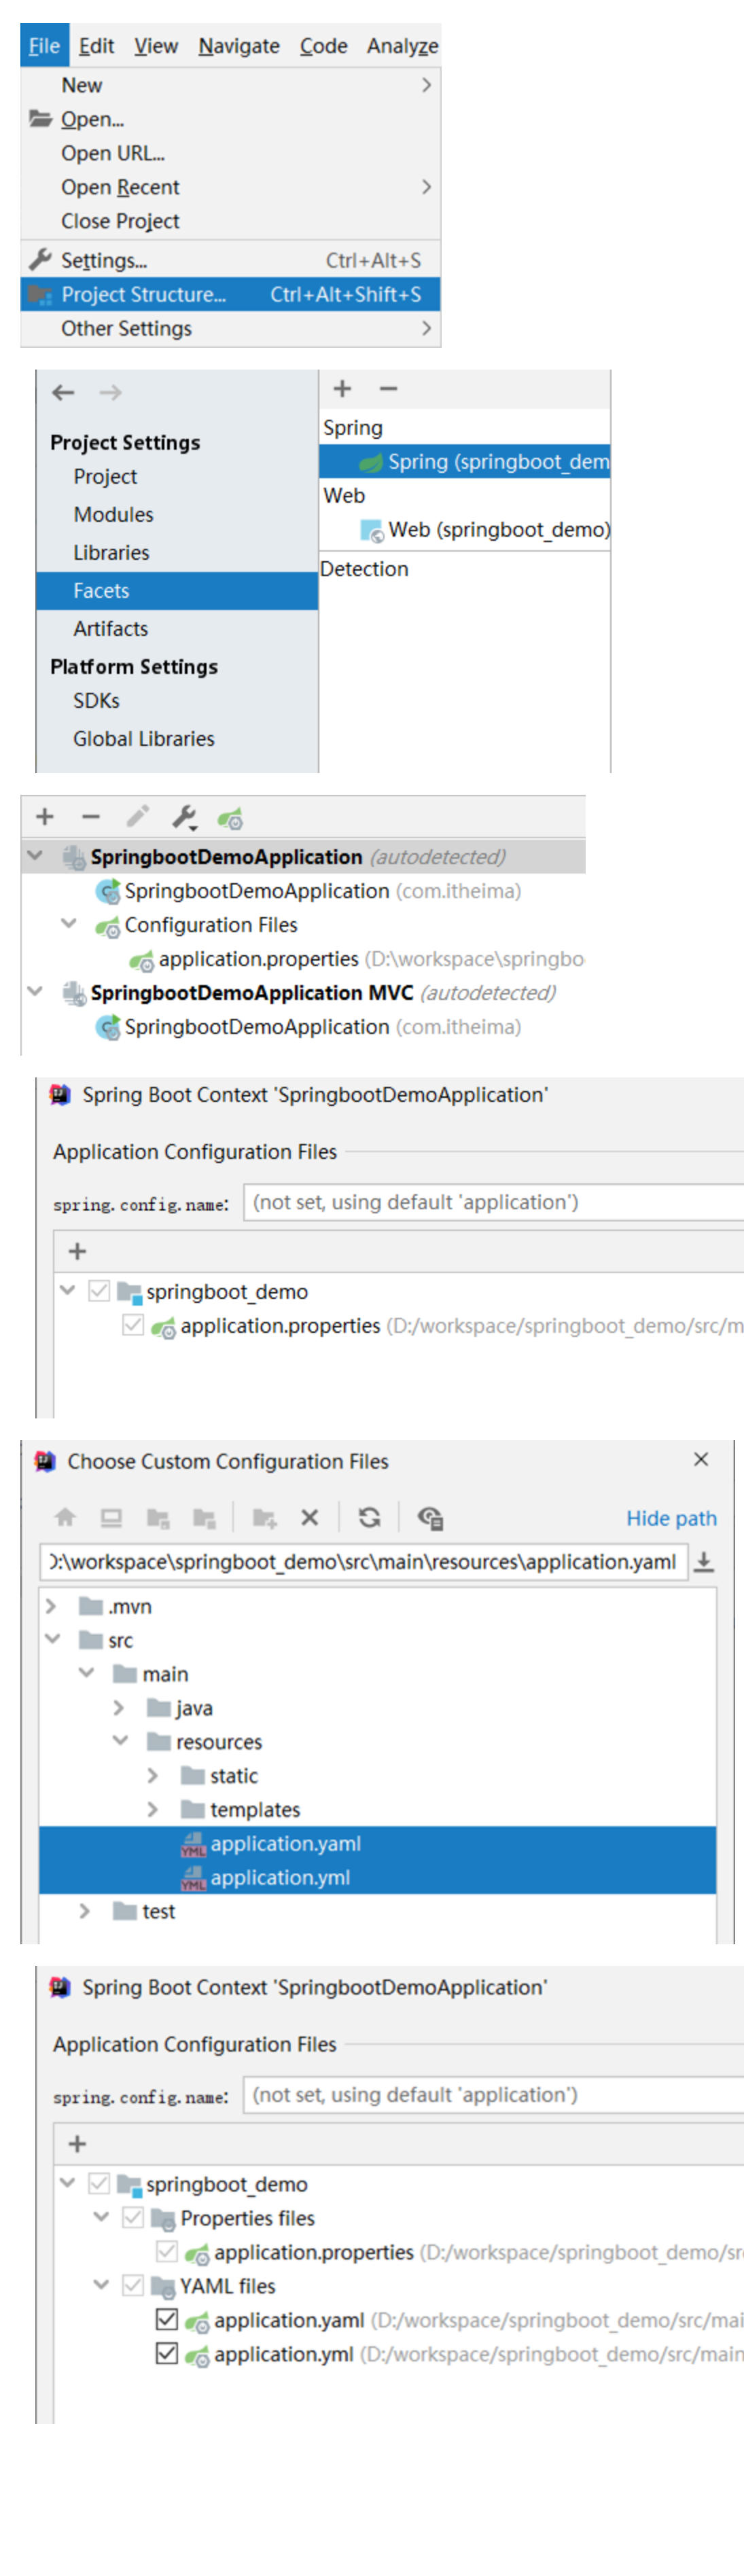Viewport: 744px width, 2576px height.
Task: Expand the static folder chevron
Action: click(153, 1776)
